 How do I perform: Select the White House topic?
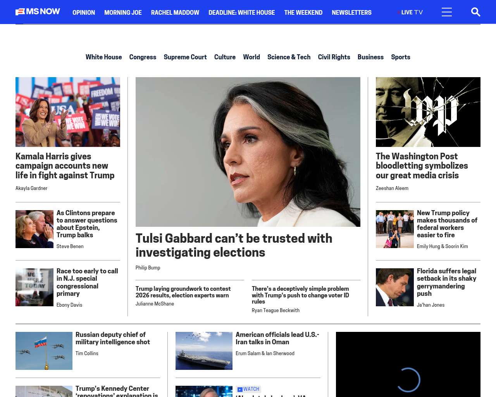click(103, 57)
